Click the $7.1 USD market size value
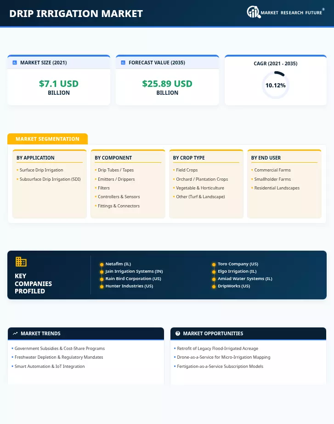The height and width of the screenshot is (424, 334). 59,84
